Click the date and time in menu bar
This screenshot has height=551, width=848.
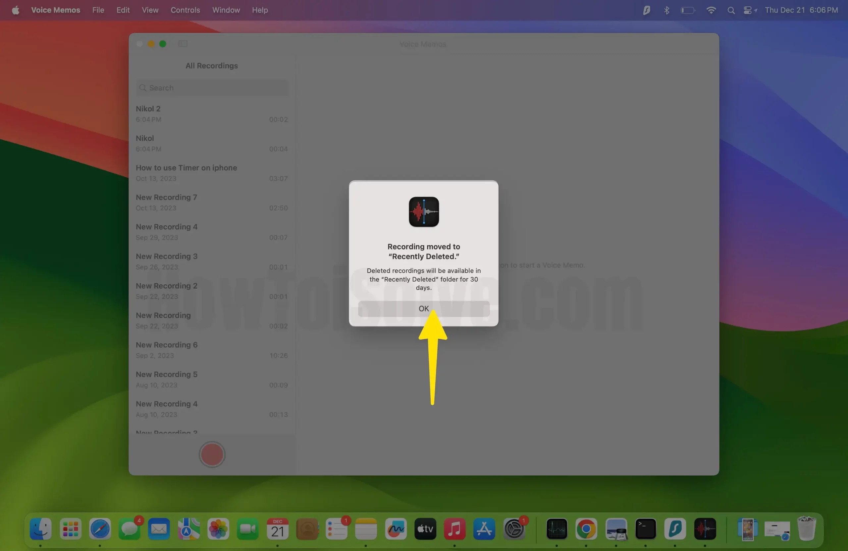pos(801,10)
